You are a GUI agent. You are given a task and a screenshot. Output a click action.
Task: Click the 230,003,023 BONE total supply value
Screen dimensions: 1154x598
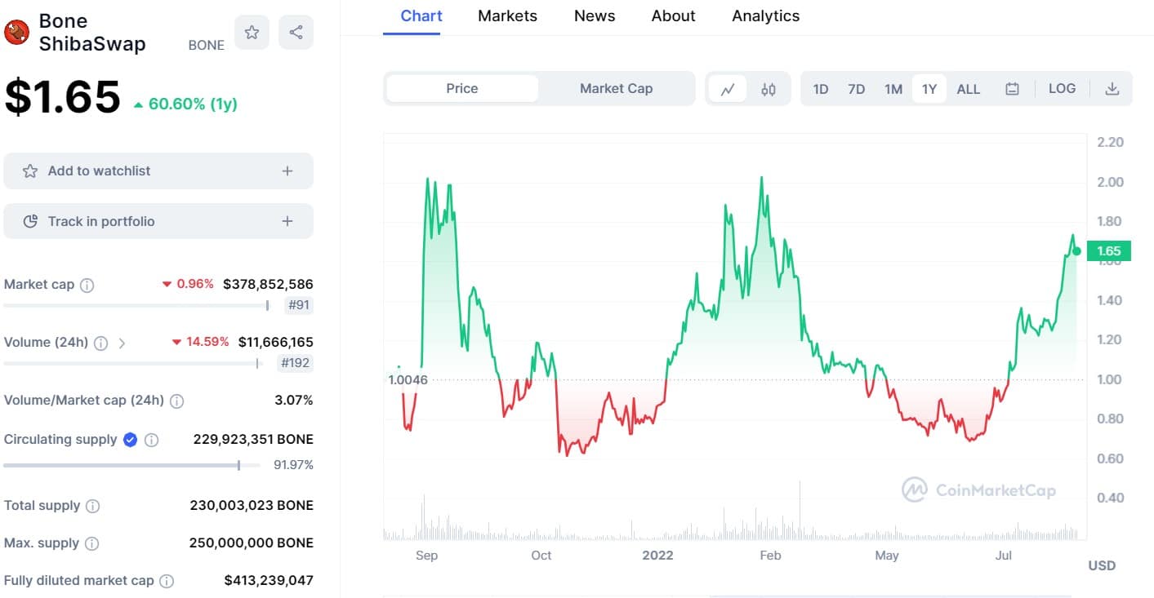252,506
